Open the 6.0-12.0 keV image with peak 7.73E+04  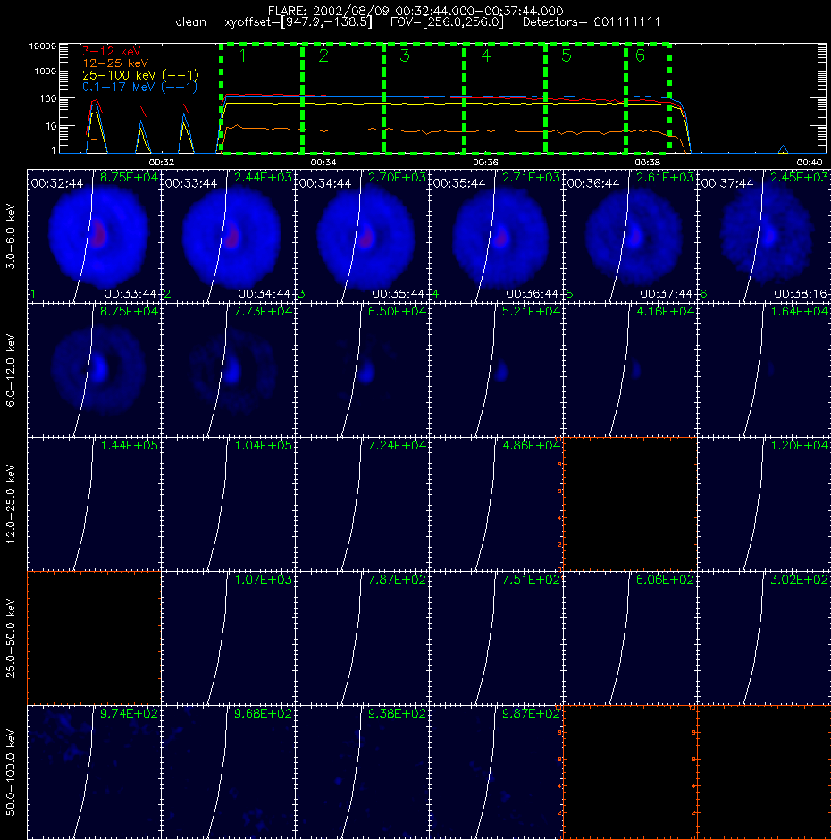(x=228, y=370)
